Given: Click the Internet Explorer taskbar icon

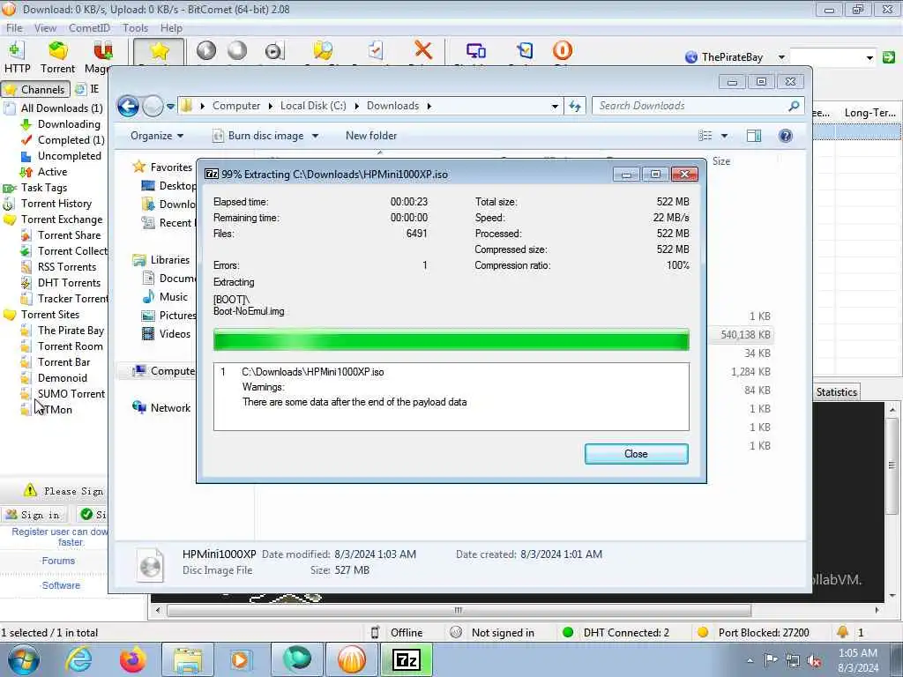Looking at the screenshot, I should [x=78, y=659].
